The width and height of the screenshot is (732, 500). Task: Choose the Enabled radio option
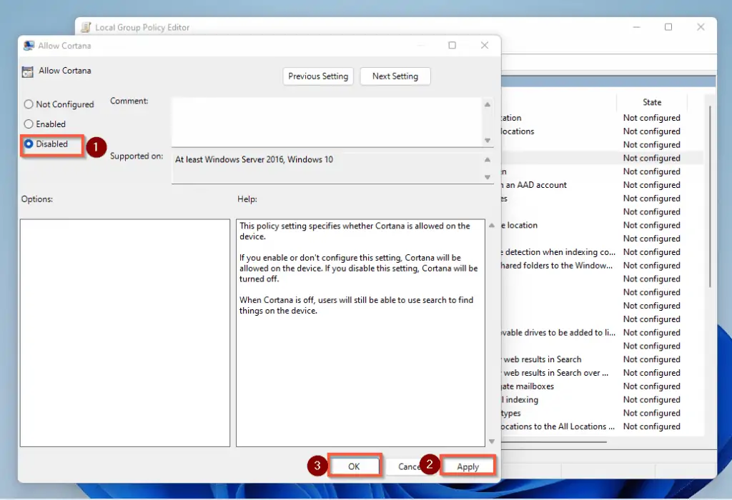(29, 124)
